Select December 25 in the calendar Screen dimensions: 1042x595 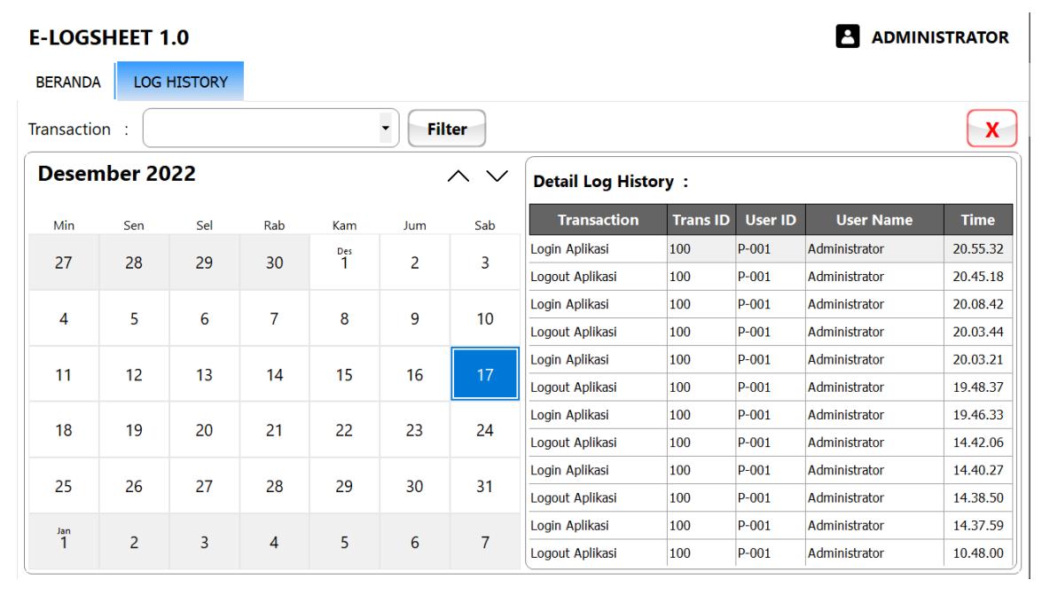click(x=63, y=486)
